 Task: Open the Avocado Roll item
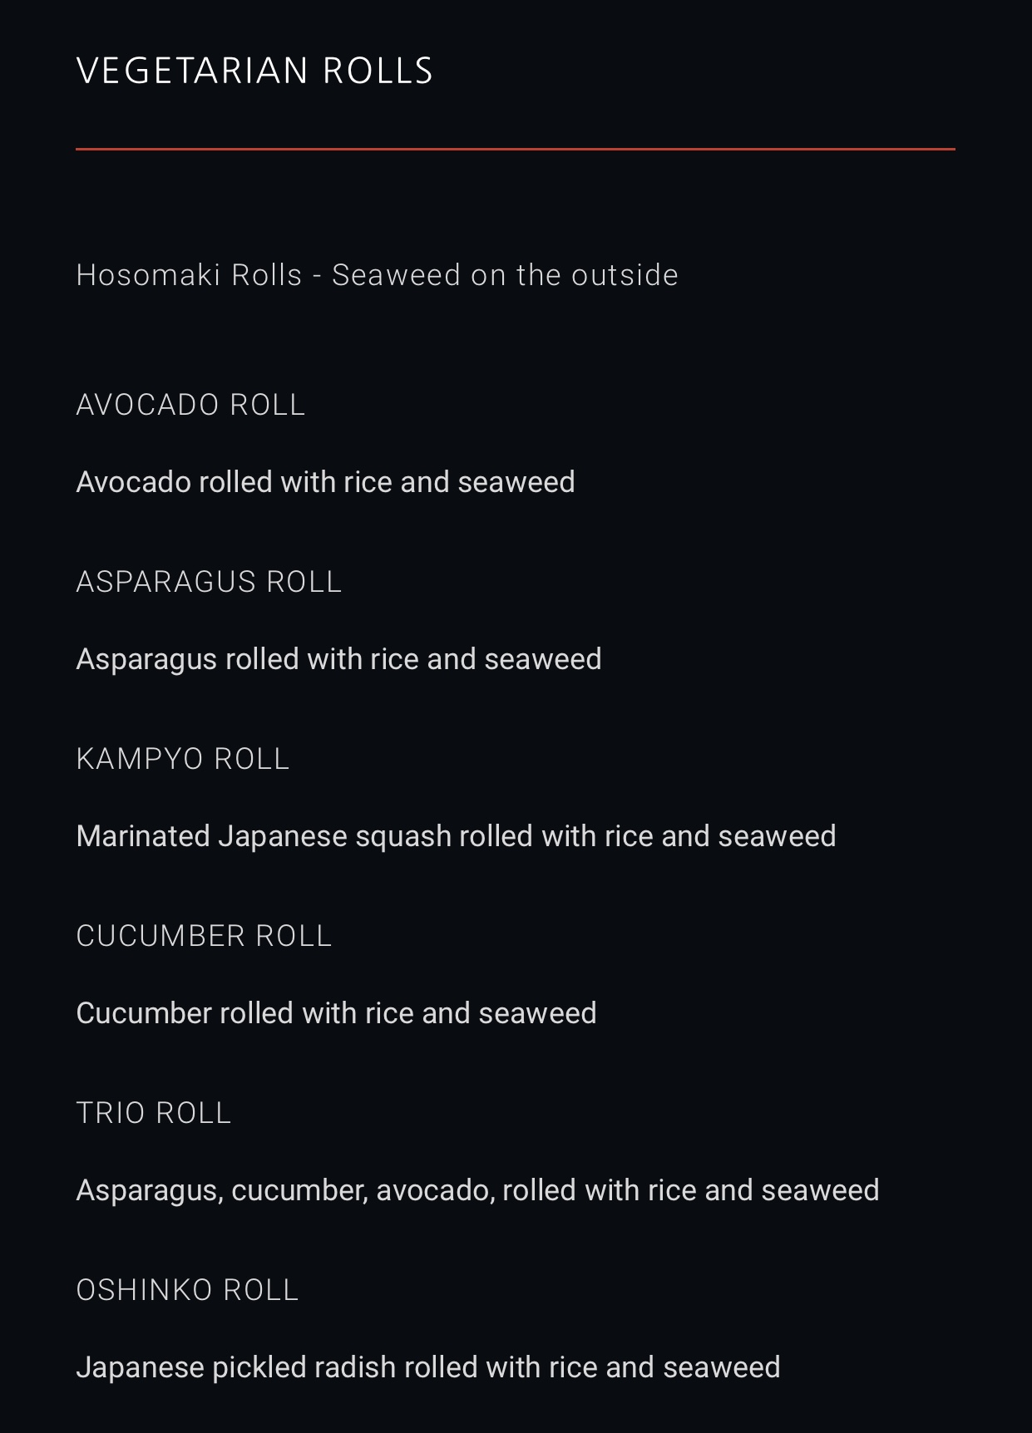[190, 405]
